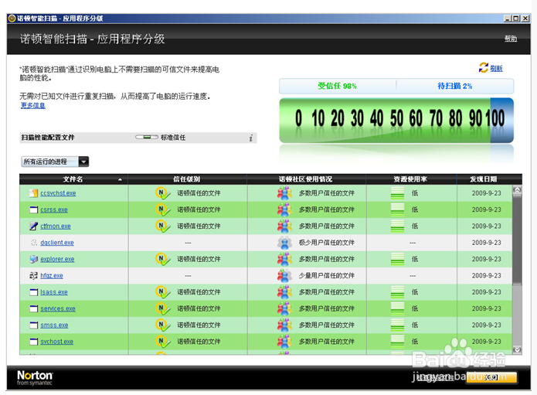
Task: Select the Pending scan 2% tab
Action: click(455, 86)
